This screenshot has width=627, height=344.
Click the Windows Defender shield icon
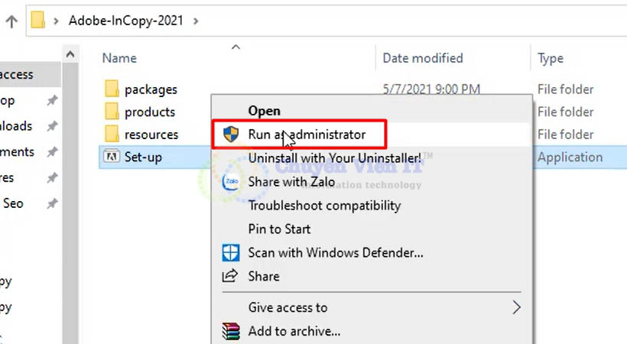(230, 252)
